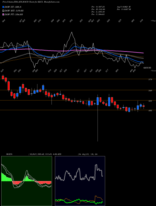Click the 495 price level label

(150, 110)
